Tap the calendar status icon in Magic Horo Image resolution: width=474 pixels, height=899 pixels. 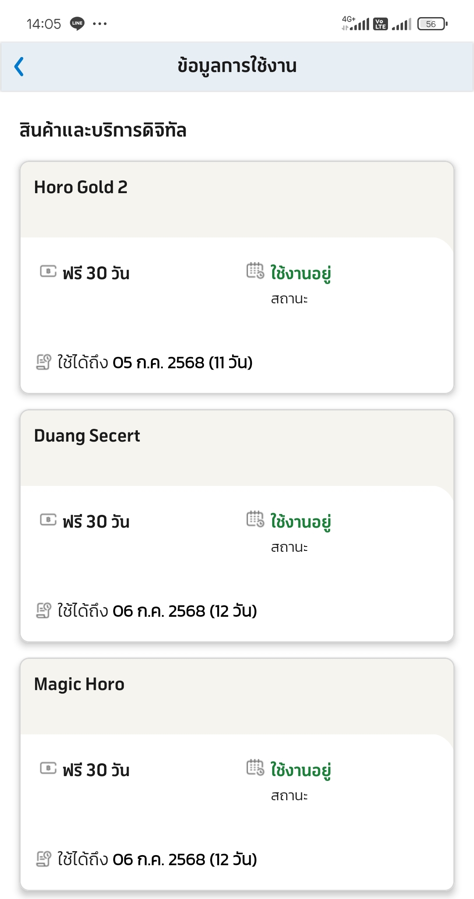pyautogui.click(x=255, y=767)
